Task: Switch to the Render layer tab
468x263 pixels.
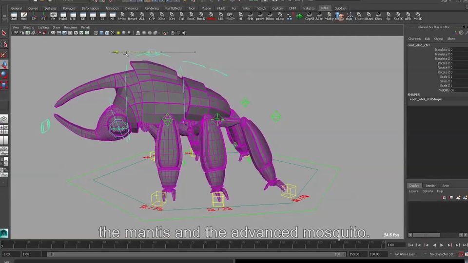Action: pos(430,186)
